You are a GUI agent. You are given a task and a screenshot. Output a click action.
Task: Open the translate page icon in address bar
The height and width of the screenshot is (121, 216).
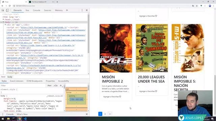click(193, 6)
